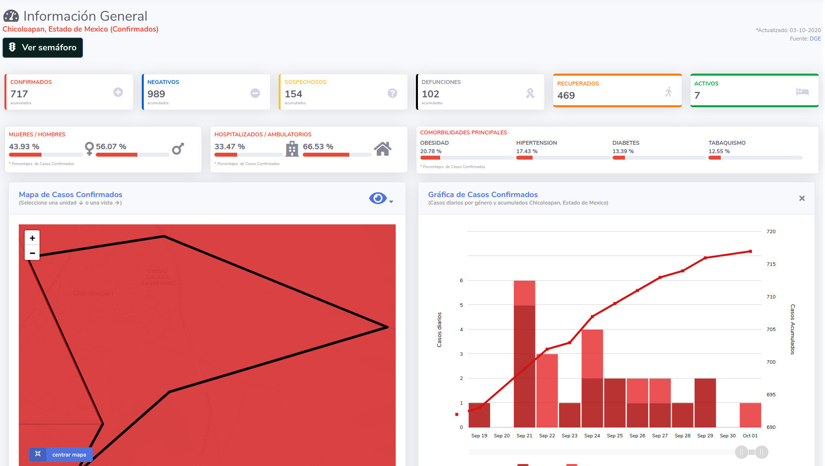Screen dimensions: 825x466
Task: Click the Gráfica de Casos Confirmados title
Action: point(483,195)
